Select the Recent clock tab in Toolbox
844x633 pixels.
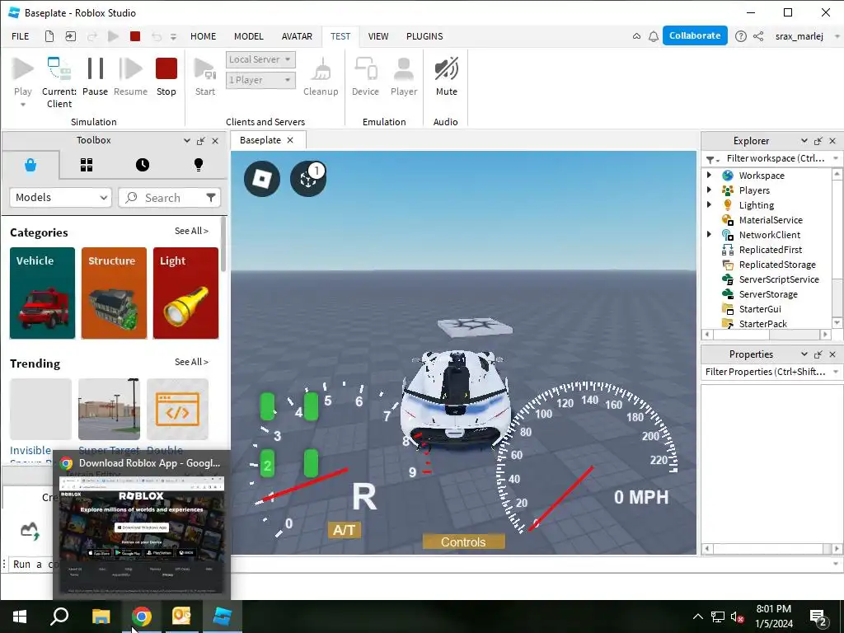click(x=143, y=165)
